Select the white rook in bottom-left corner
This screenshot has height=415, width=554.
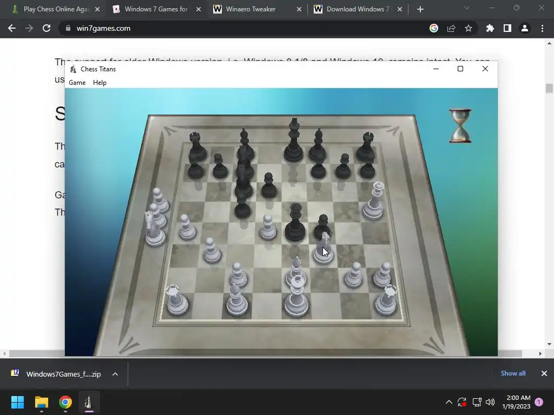pos(177,300)
